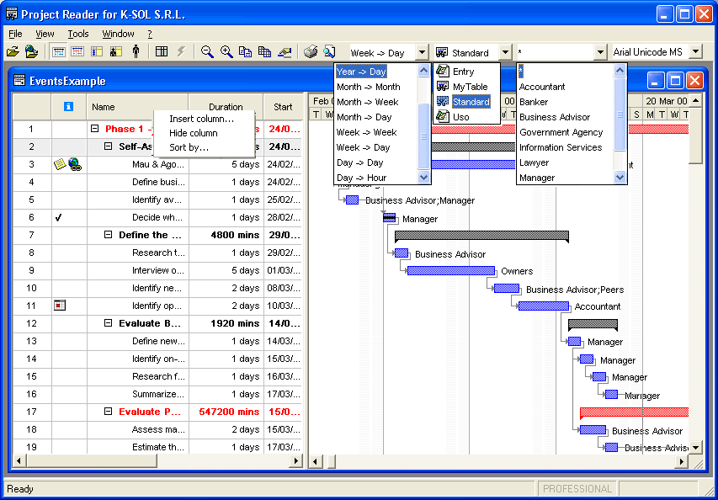Viewport: 718px width, 500px height.
Task: Click the table columns toolbar icon
Action: point(161,52)
